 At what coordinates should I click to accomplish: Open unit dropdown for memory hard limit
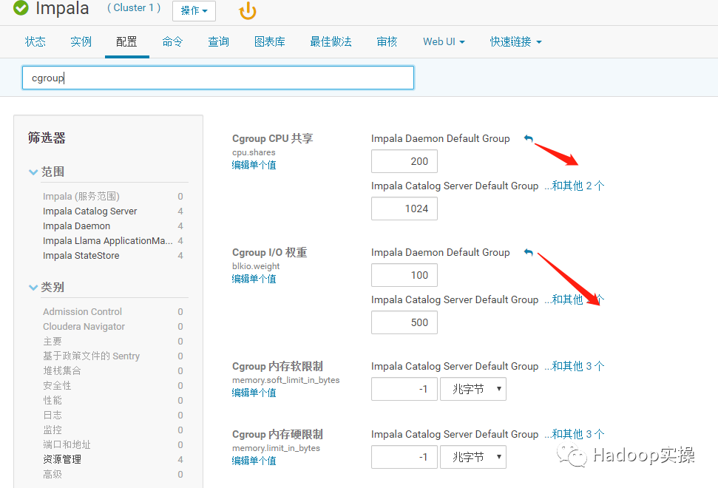point(473,457)
